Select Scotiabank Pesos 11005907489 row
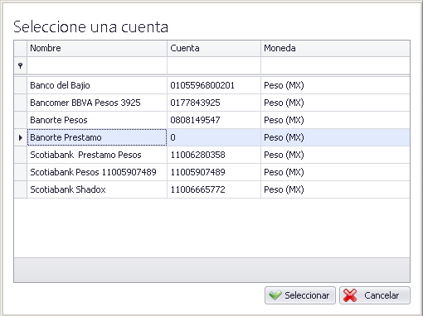This screenshot has height=316, width=423. (x=212, y=172)
